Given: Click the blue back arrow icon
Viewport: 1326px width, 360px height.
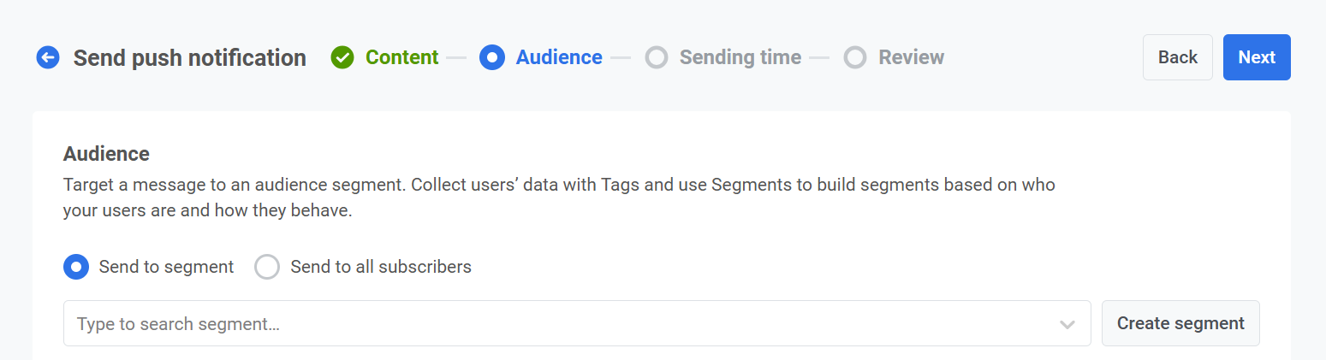Looking at the screenshot, I should click(x=48, y=57).
